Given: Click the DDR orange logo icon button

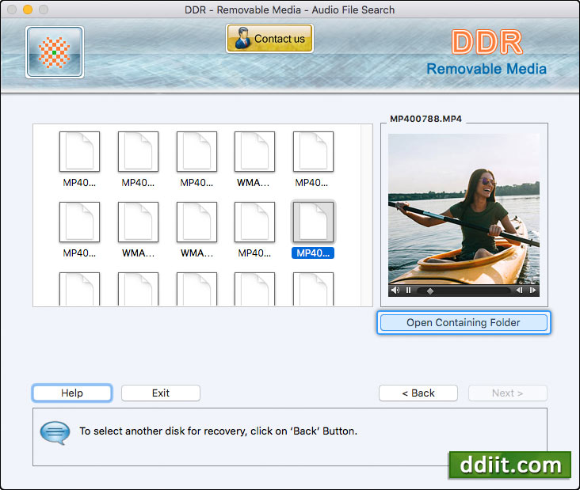Looking at the screenshot, I should pos(55,52).
